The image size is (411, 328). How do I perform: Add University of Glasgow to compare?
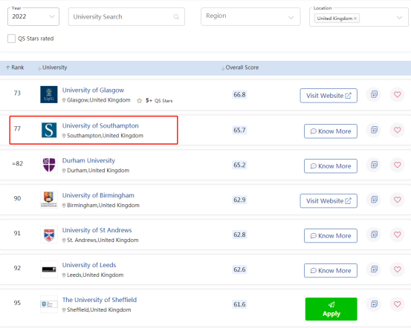pos(374,94)
